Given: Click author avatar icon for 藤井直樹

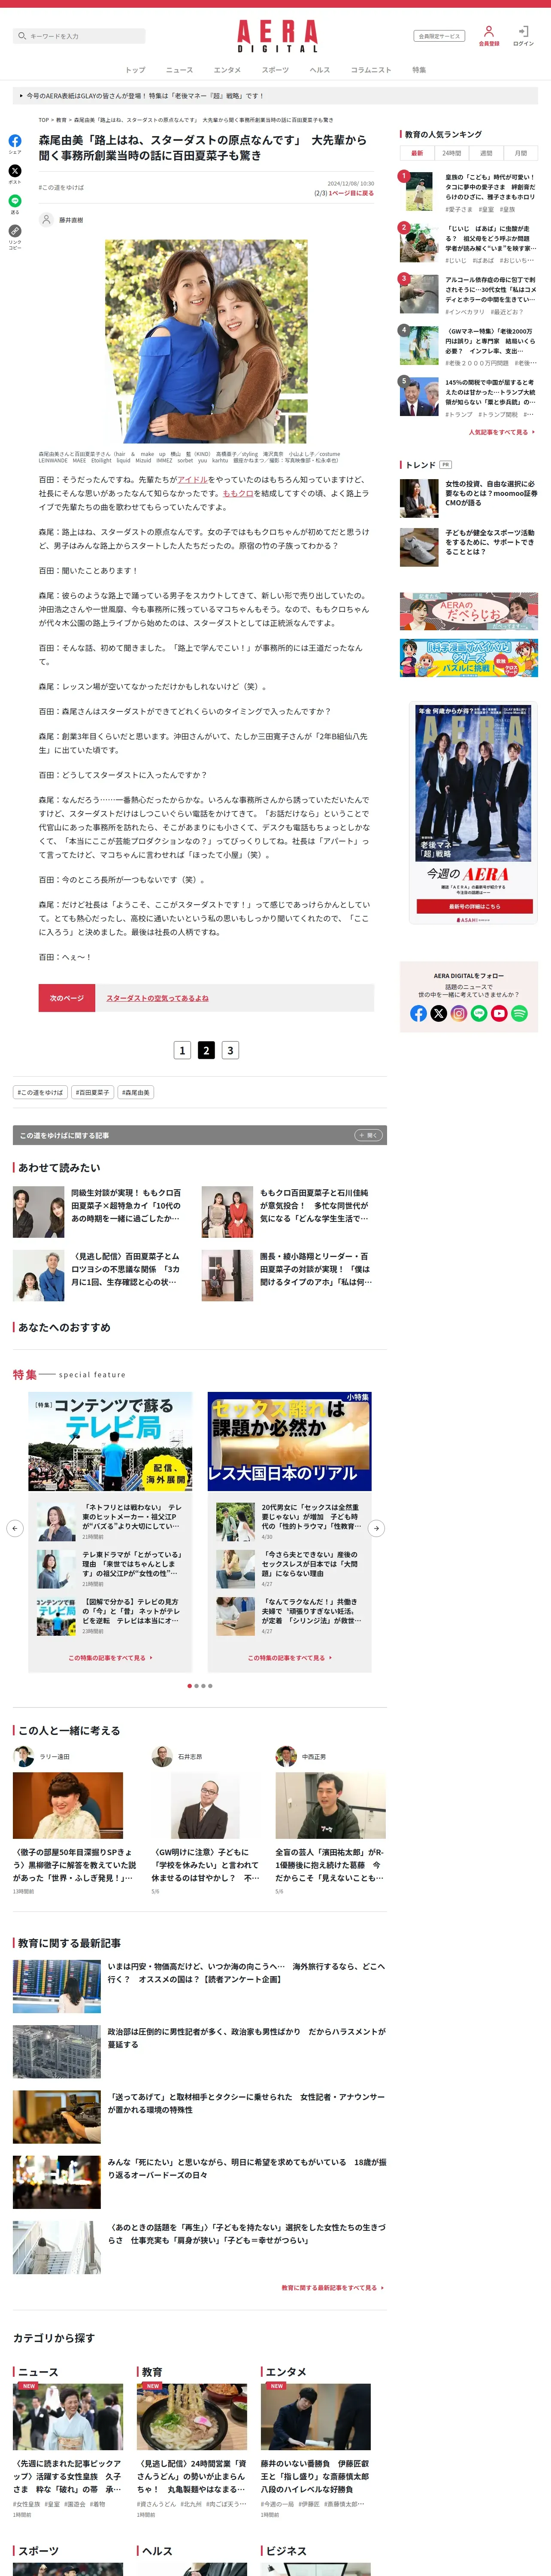Looking at the screenshot, I should pyautogui.click(x=46, y=220).
